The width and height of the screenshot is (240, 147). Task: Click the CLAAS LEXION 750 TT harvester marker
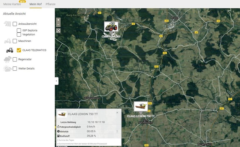[x=140, y=106]
